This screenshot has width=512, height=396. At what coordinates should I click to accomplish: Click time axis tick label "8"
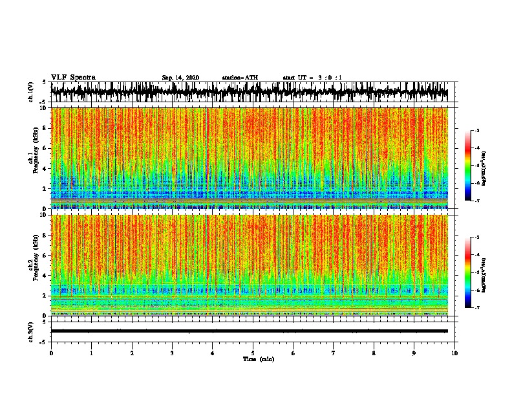tap(374, 353)
